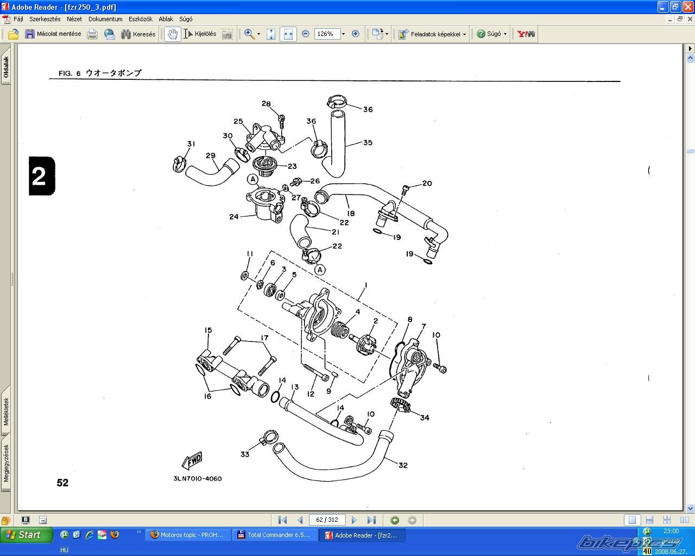Open zoom tool dropdown arrow
Screen dimensions: 695x556
point(258,34)
